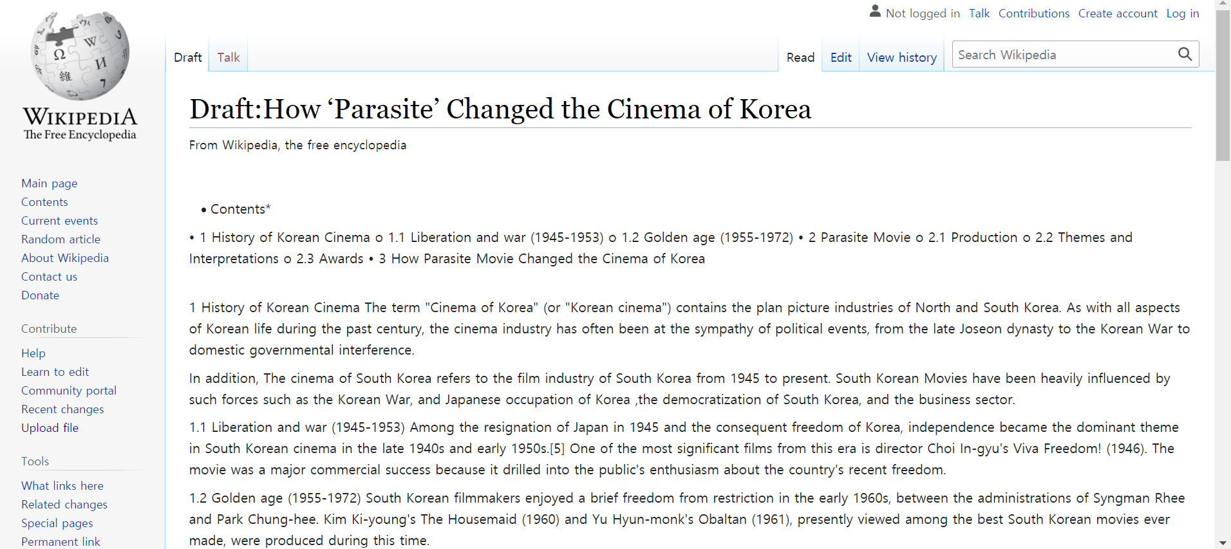Click Upload file in sidebar
The width and height of the screenshot is (1231, 549).
(x=50, y=428)
